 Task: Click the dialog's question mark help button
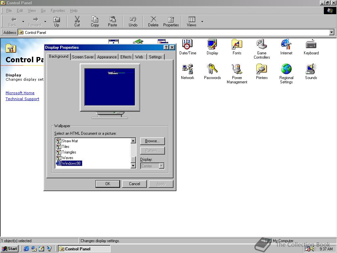(166, 47)
